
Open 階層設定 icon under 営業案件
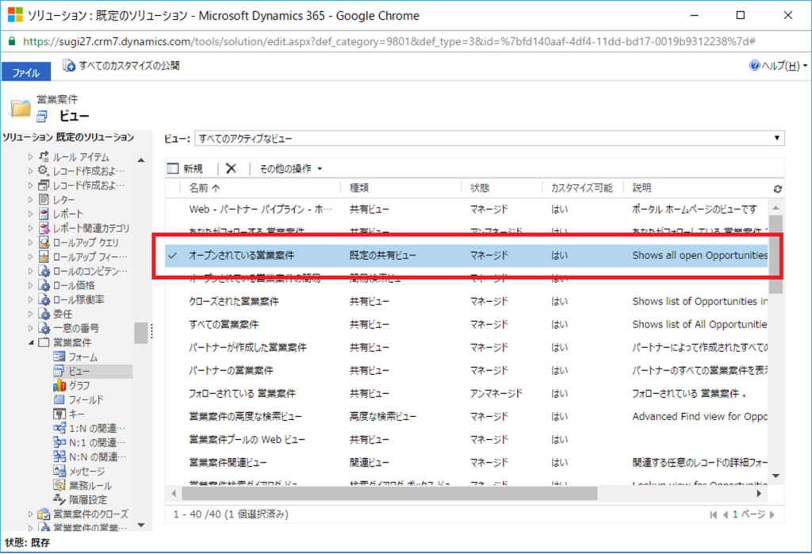click(x=59, y=499)
